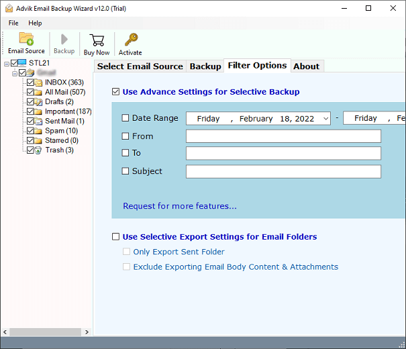Click the Email Source toolbar icon
The width and height of the screenshot is (406, 349).
point(26,39)
